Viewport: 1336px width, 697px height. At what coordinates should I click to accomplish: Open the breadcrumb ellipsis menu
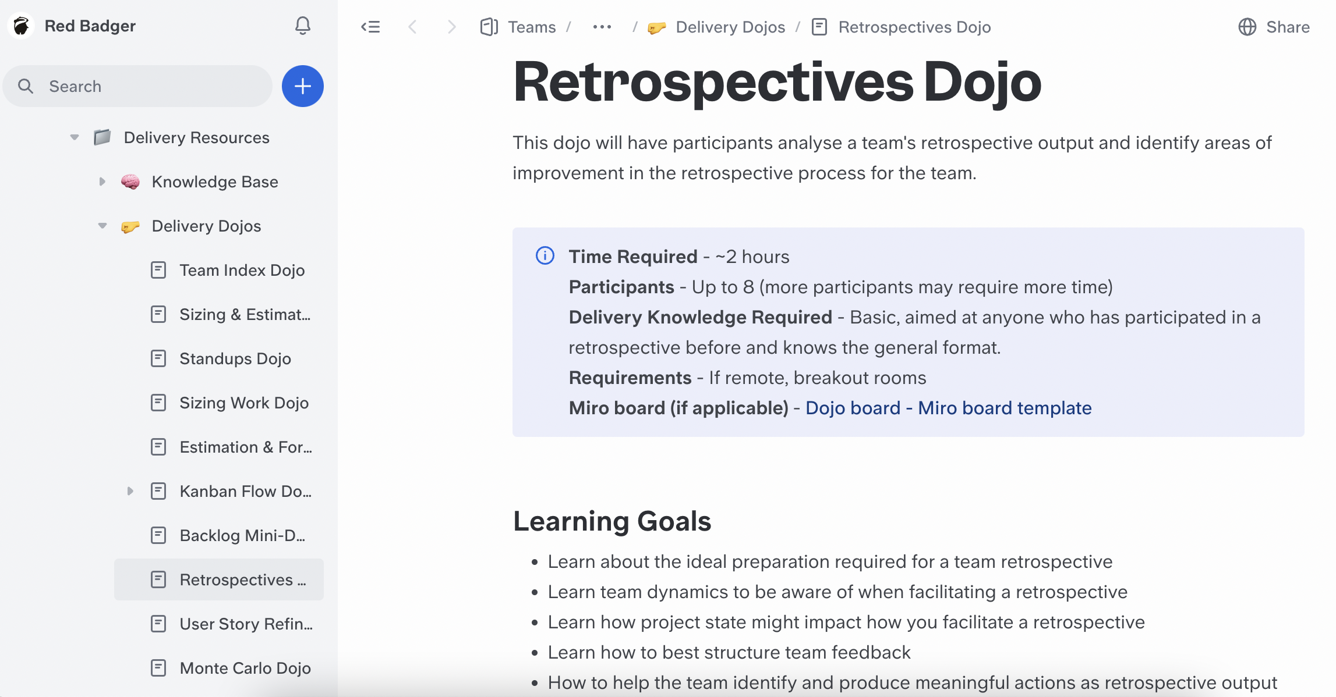pos(602,27)
